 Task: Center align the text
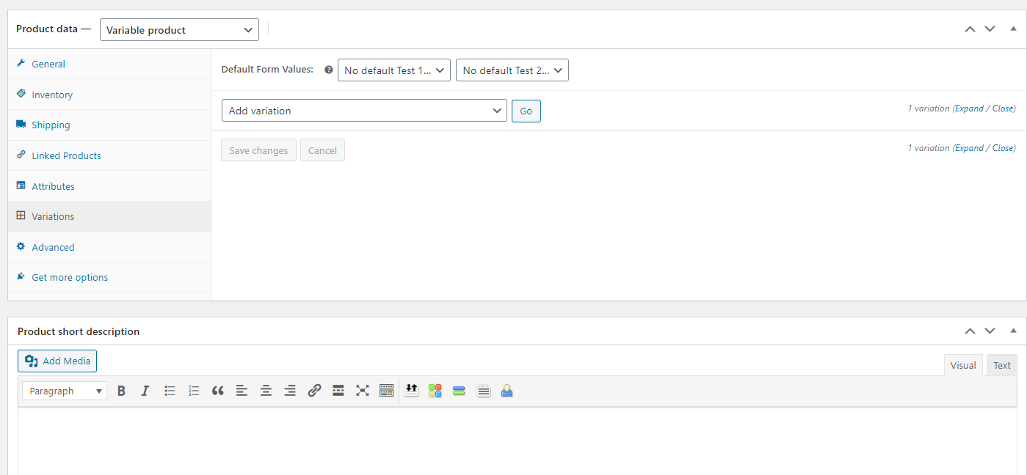coord(266,391)
